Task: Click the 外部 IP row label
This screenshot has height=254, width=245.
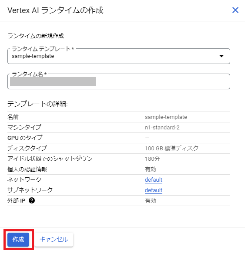Action: 17,201
